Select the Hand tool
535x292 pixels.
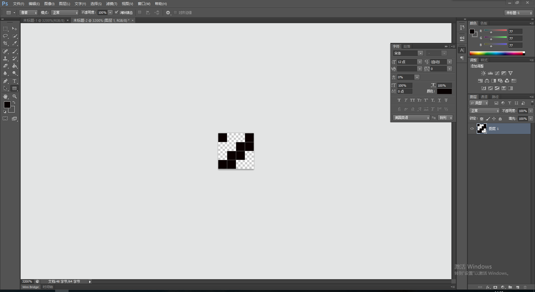click(x=5, y=96)
